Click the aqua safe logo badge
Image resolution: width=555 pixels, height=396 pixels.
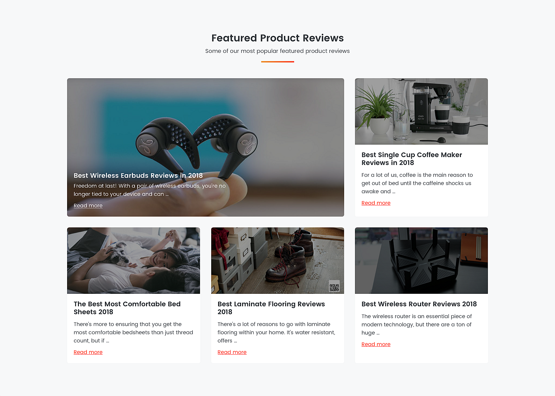coord(334,287)
